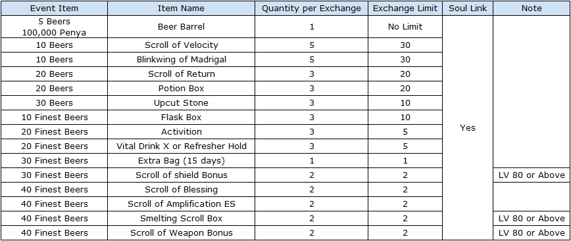Select the Soul Link column header
This screenshot has width=571, height=241.
468,8
